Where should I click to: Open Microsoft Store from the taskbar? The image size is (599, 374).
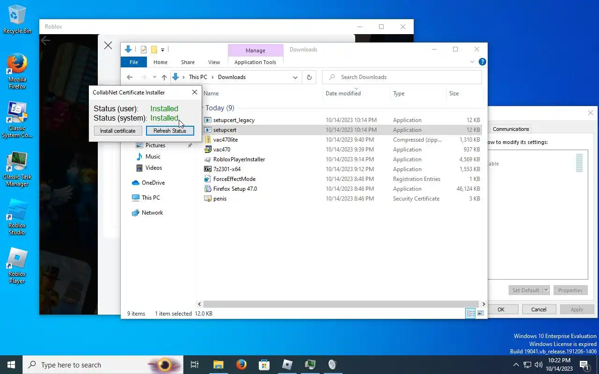point(264,365)
